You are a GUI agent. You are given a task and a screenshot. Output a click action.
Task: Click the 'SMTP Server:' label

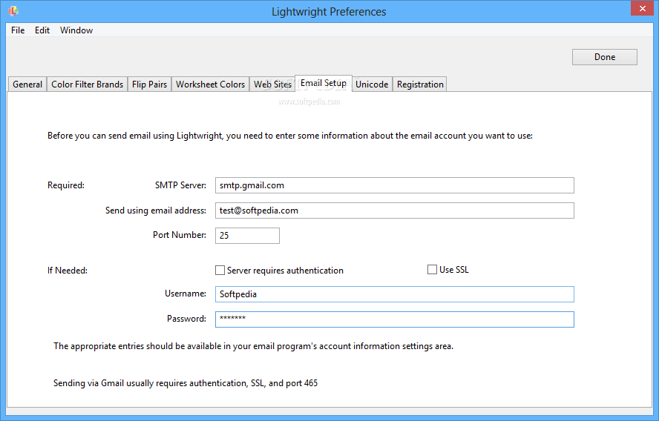click(180, 185)
